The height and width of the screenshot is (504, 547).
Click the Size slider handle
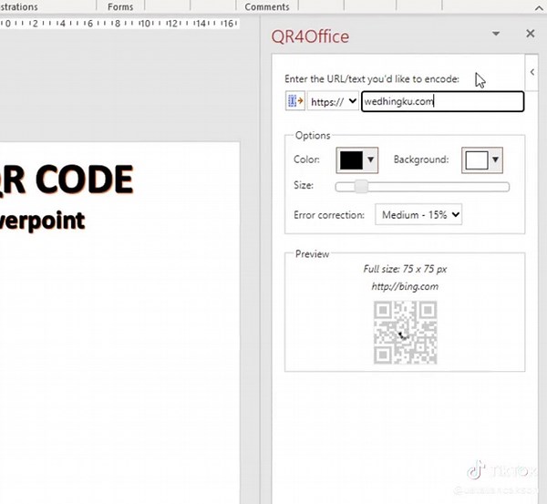pos(361,187)
